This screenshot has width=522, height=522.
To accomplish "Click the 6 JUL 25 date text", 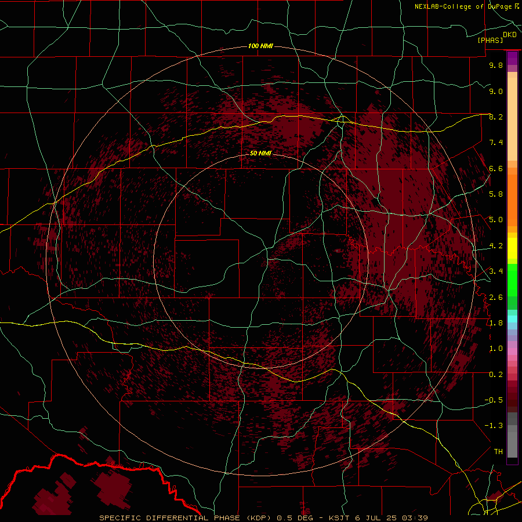I will pyautogui.click(x=377, y=518).
